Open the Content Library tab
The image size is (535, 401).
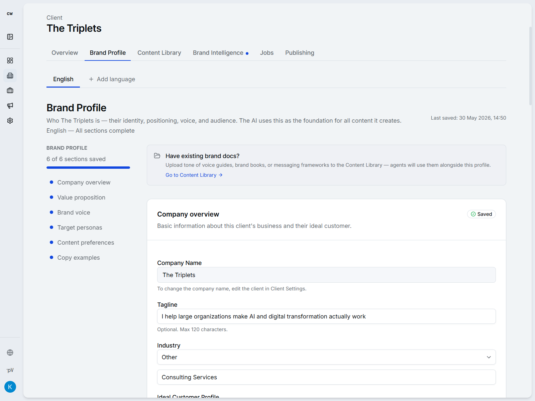159,53
